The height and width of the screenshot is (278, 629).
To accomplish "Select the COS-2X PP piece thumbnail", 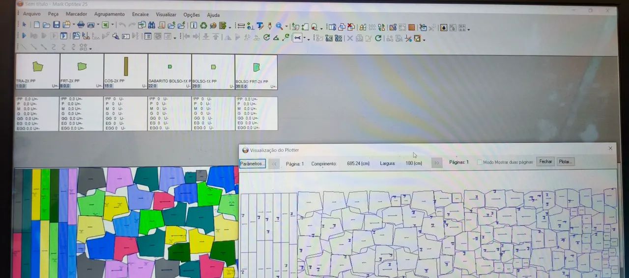I will tap(126, 72).
